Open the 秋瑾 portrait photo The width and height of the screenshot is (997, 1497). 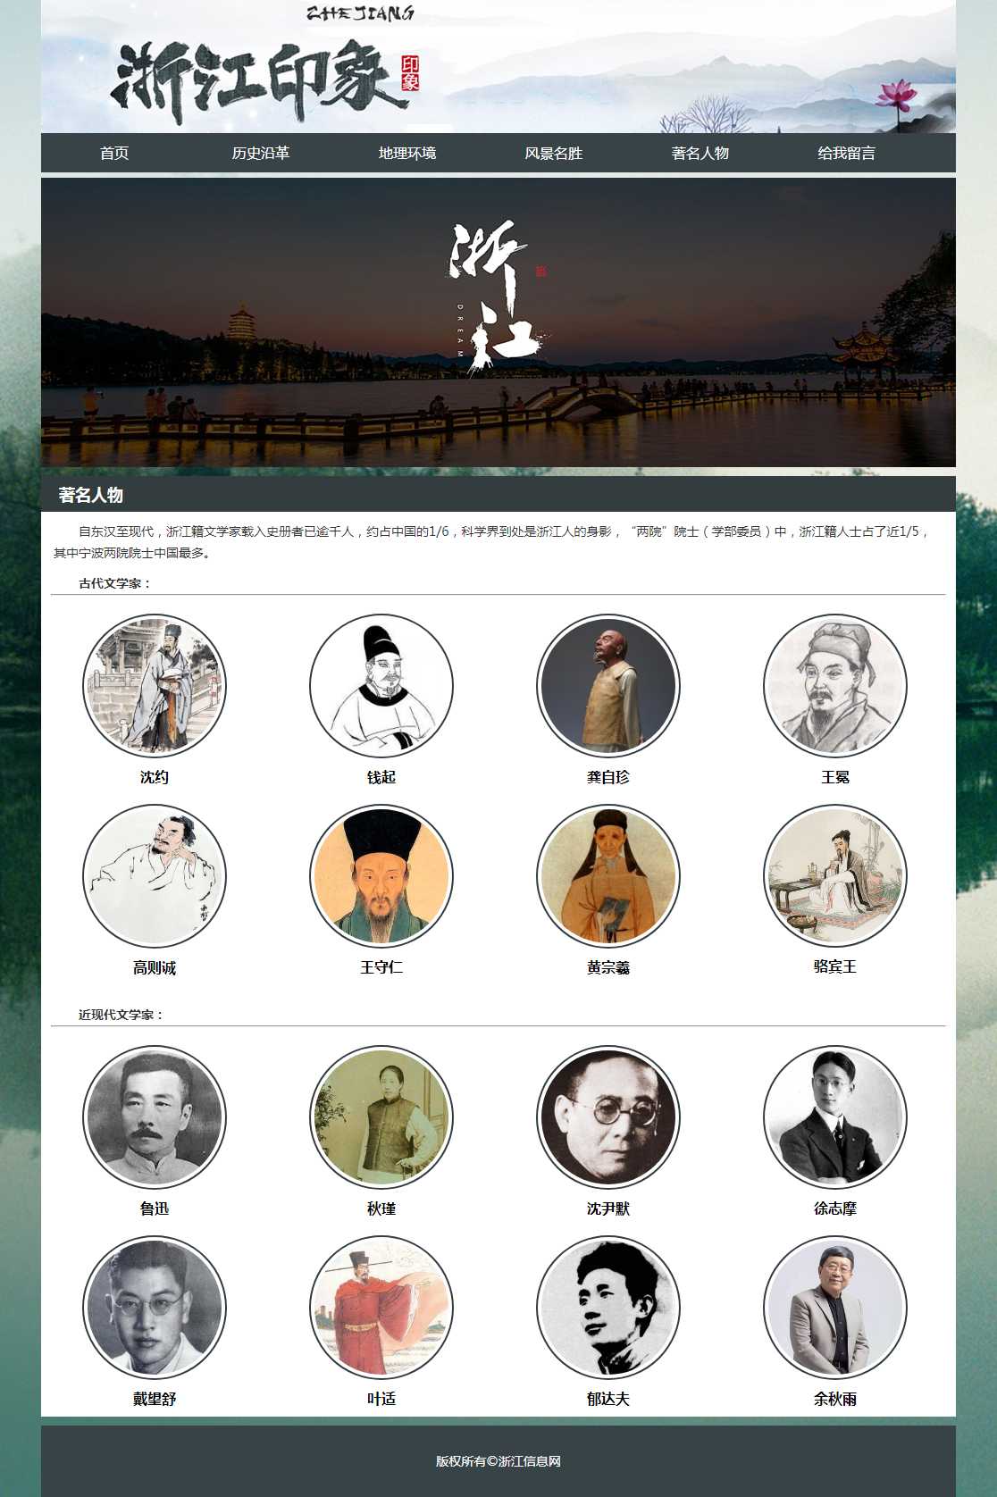pos(381,1117)
